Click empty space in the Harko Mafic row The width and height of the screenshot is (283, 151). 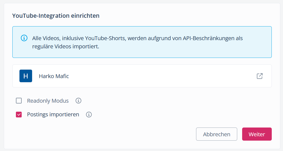[159, 76]
